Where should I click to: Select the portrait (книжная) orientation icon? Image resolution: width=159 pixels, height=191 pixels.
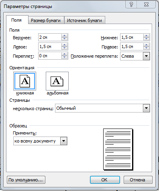click(24, 81)
